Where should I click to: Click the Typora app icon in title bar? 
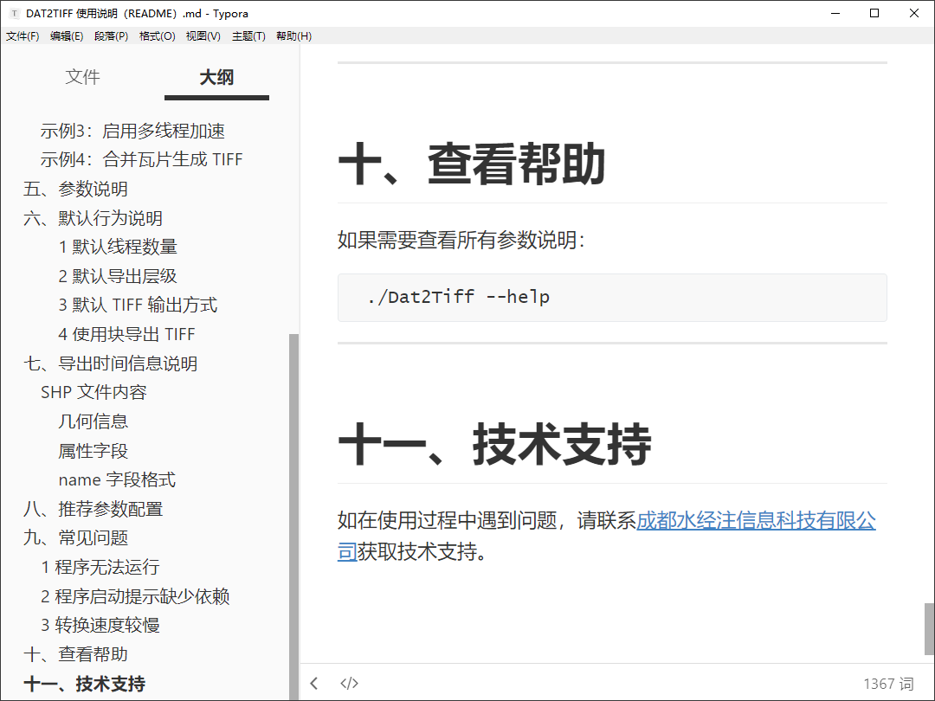[15, 13]
